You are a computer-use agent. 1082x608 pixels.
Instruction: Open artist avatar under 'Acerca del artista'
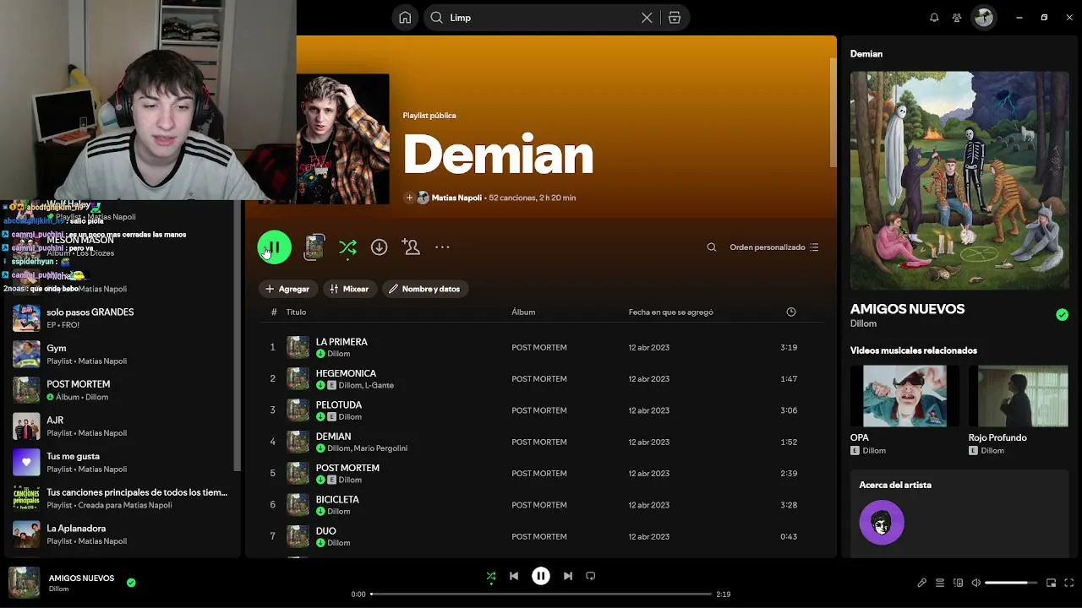(x=882, y=523)
